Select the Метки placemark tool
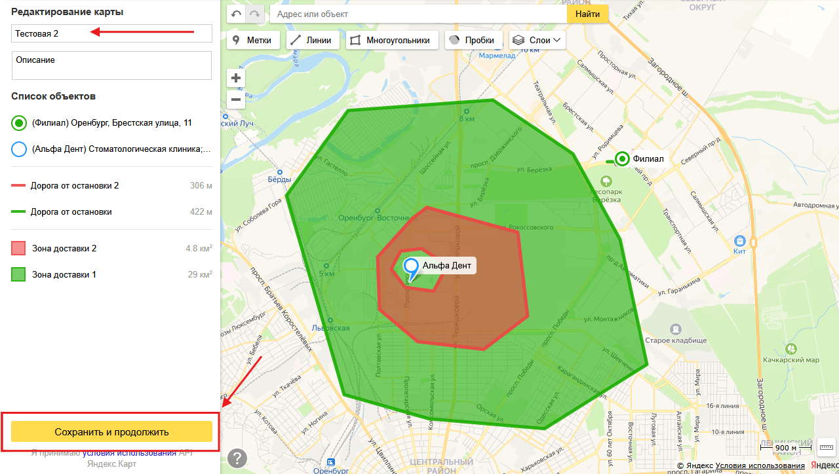Image resolution: width=839 pixels, height=474 pixels. pos(253,40)
